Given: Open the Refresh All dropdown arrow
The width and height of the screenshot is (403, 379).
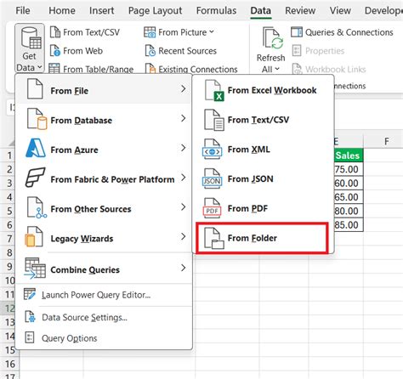Looking at the screenshot, I should [277, 69].
